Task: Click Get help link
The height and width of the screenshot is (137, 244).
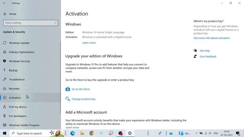Action: [x=205, y=51]
